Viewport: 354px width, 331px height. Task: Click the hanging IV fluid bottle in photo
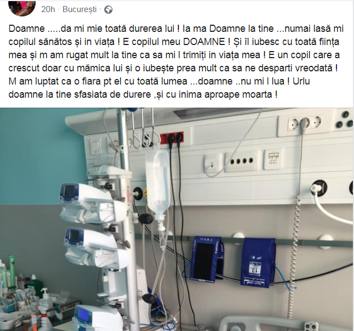(158, 185)
